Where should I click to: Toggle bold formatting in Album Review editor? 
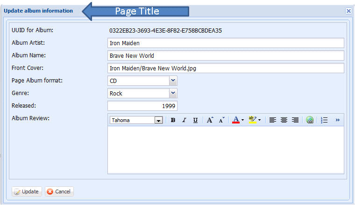pos(173,120)
